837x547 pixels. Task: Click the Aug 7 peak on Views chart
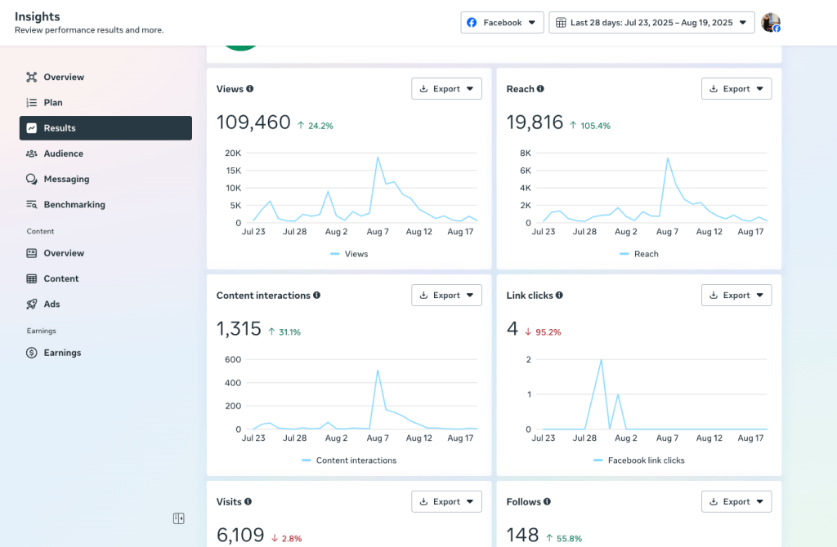click(378, 158)
